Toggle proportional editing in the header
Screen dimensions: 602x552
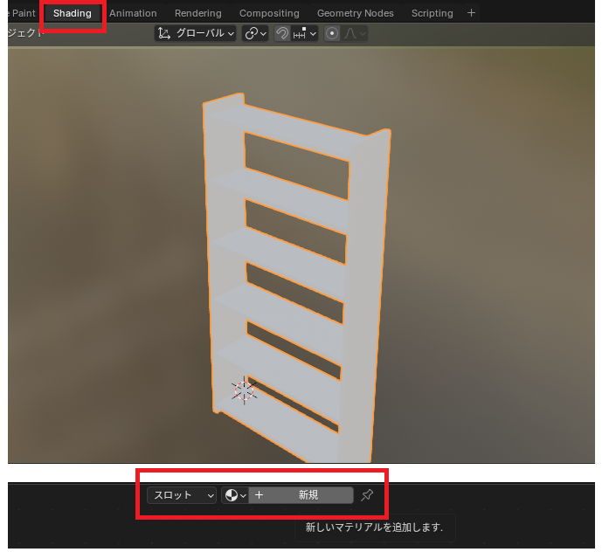pos(332,33)
